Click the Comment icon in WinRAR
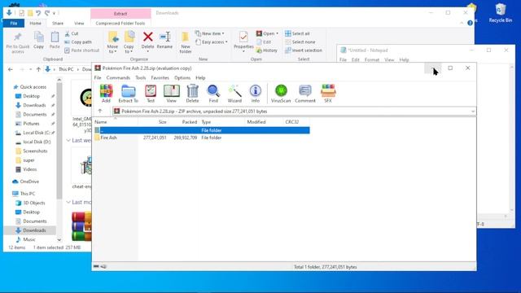This screenshot has width=521, height=293. tap(305, 94)
